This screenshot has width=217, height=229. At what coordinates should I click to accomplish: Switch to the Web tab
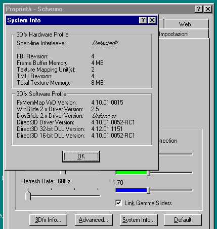coord(186,24)
